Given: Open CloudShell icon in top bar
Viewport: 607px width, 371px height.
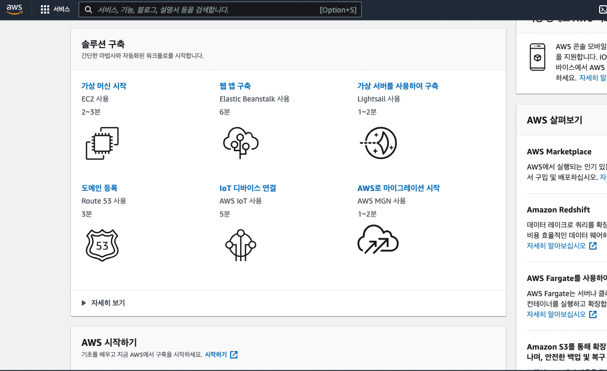Looking at the screenshot, I should click(603, 9).
